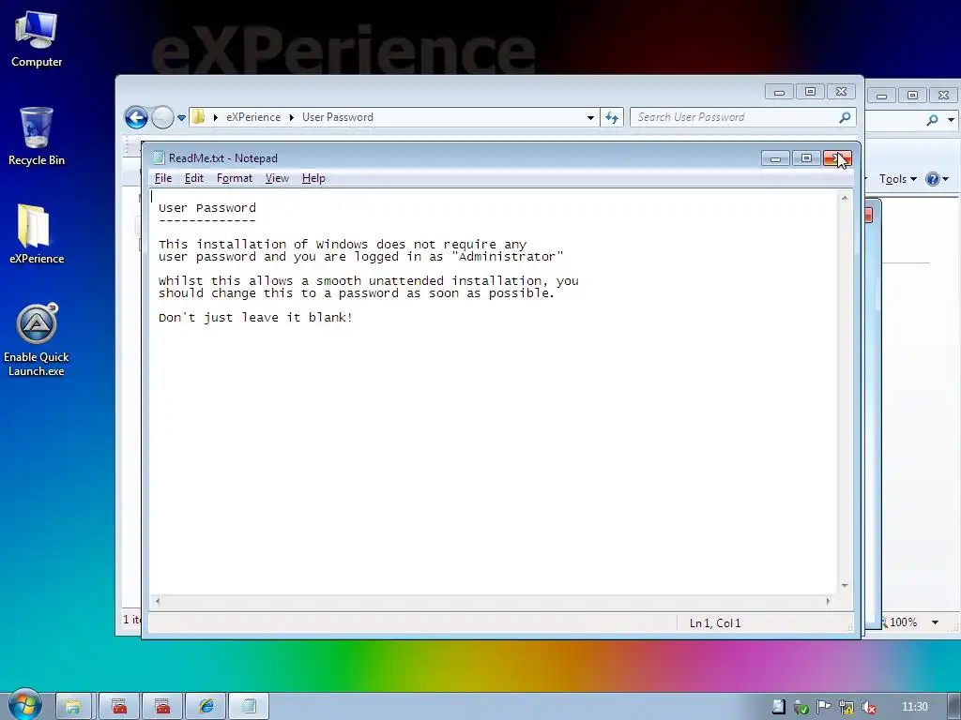
Task: Select the eXPerience folder on desktop
Action: click(37, 233)
